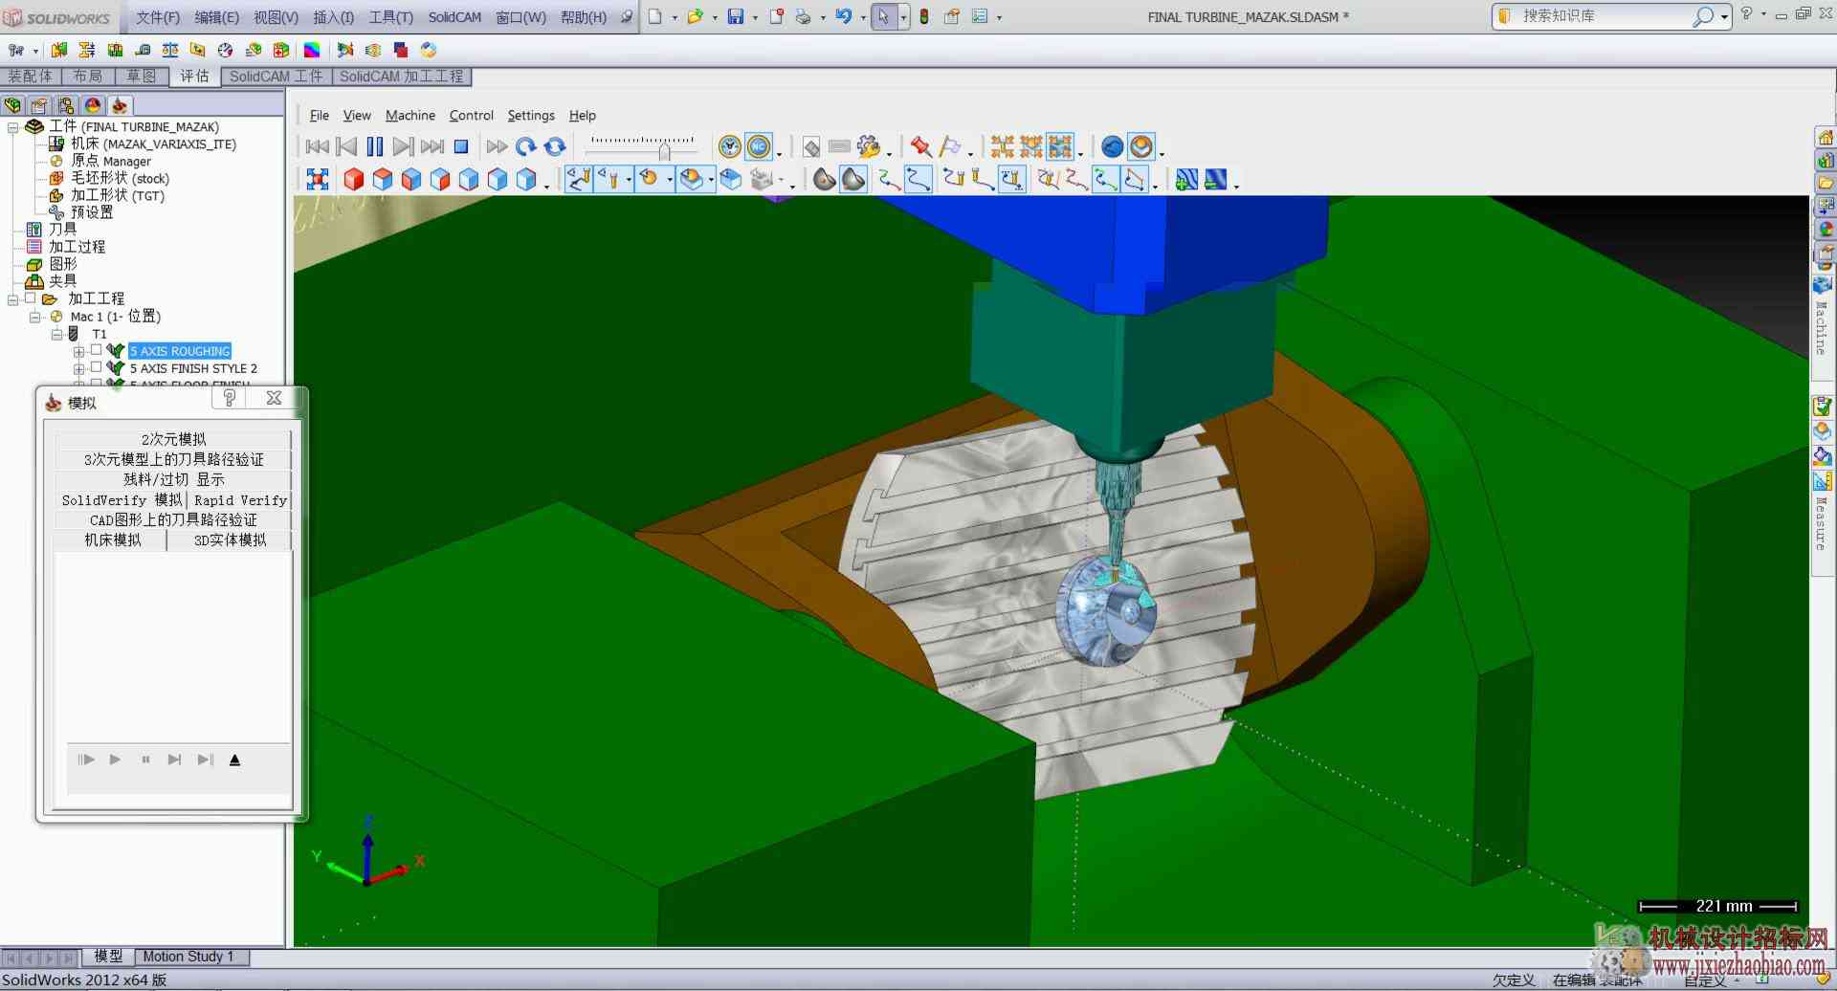Click the Fit to window view icon
This screenshot has width=1837, height=991.
pos(318,179)
